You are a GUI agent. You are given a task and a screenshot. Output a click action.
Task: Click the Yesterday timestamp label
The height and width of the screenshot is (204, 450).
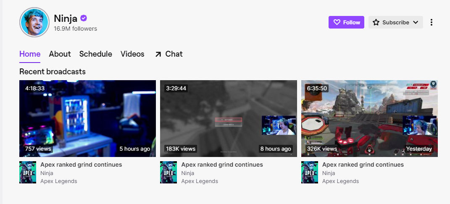point(419,149)
